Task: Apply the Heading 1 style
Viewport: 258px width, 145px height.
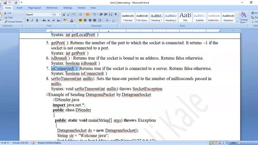Action: pyautogui.click(x=156, y=18)
